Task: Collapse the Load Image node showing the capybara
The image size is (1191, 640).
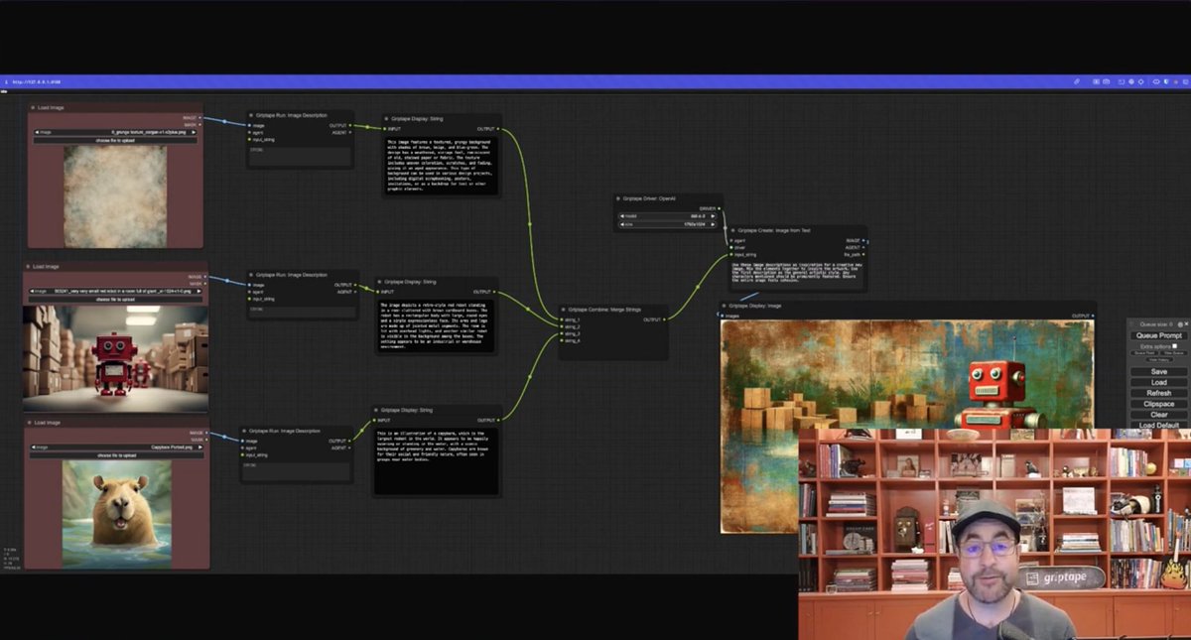Action: [x=29, y=423]
